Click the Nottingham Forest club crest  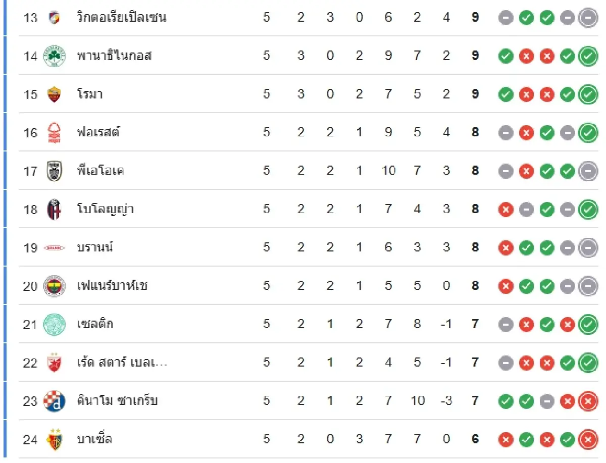click(x=54, y=132)
